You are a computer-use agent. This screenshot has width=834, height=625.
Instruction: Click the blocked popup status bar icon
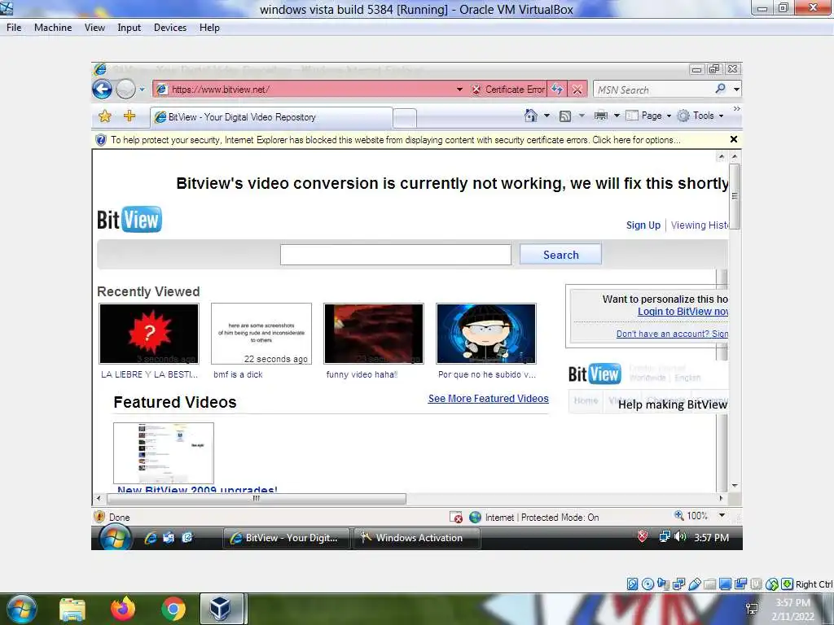point(456,517)
